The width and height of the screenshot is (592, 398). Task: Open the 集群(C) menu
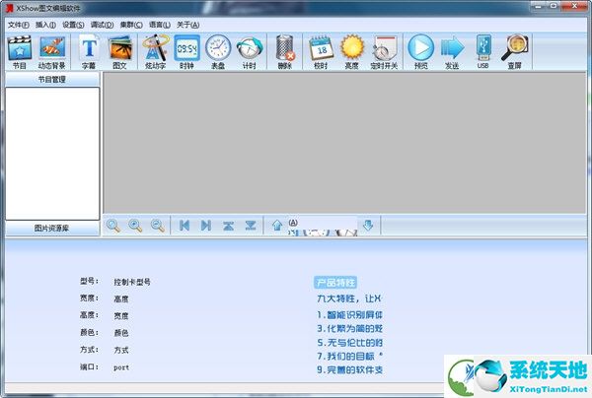131,25
